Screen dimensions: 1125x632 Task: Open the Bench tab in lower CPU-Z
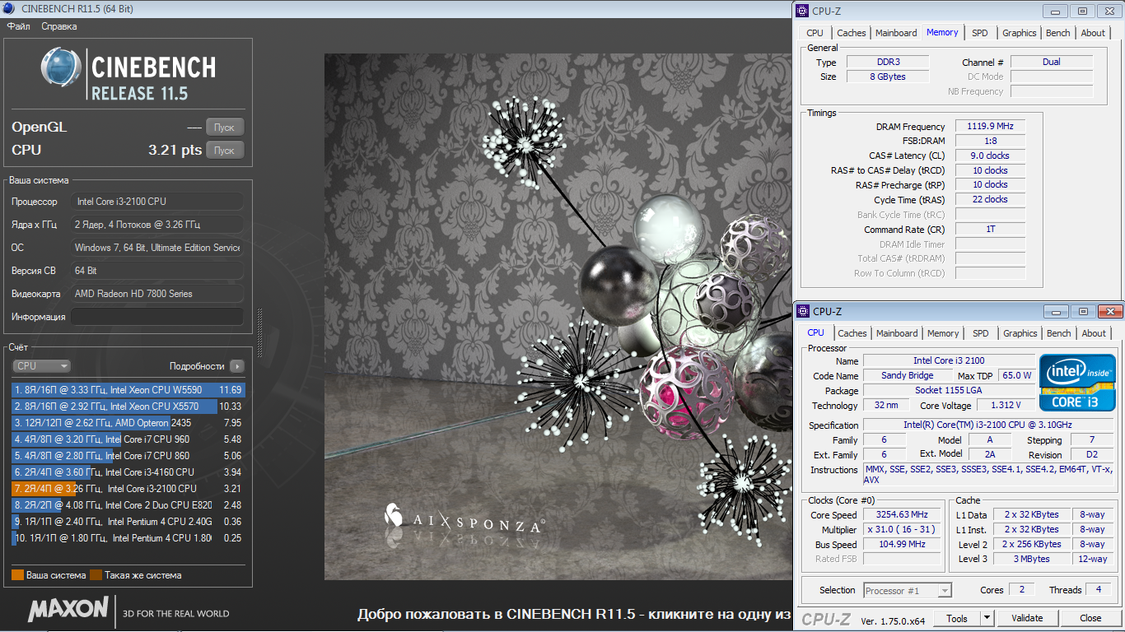1059,333
